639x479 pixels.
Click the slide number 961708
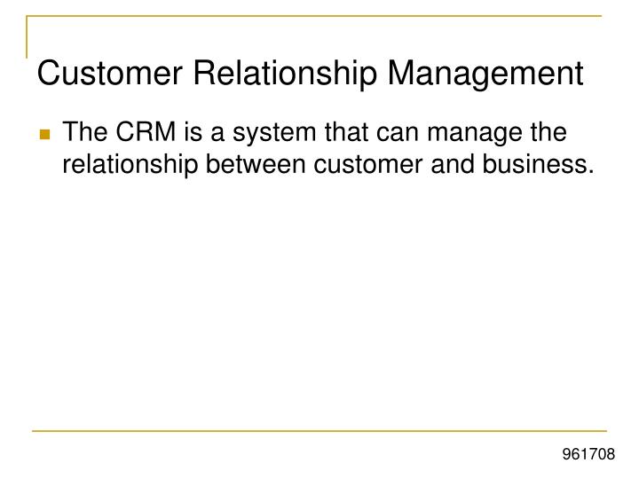tap(588, 454)
